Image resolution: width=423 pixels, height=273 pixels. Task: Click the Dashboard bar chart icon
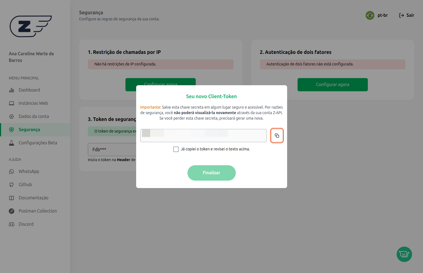point(12,90)
